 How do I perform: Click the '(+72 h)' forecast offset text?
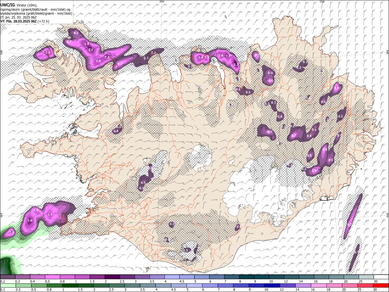(x=43, y=21)
